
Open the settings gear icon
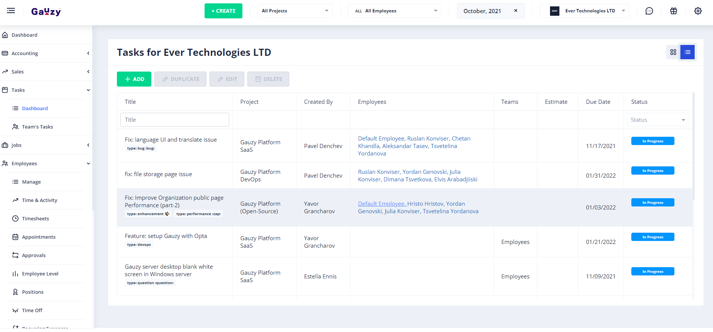pyautogui.click(x=698, y=11)
